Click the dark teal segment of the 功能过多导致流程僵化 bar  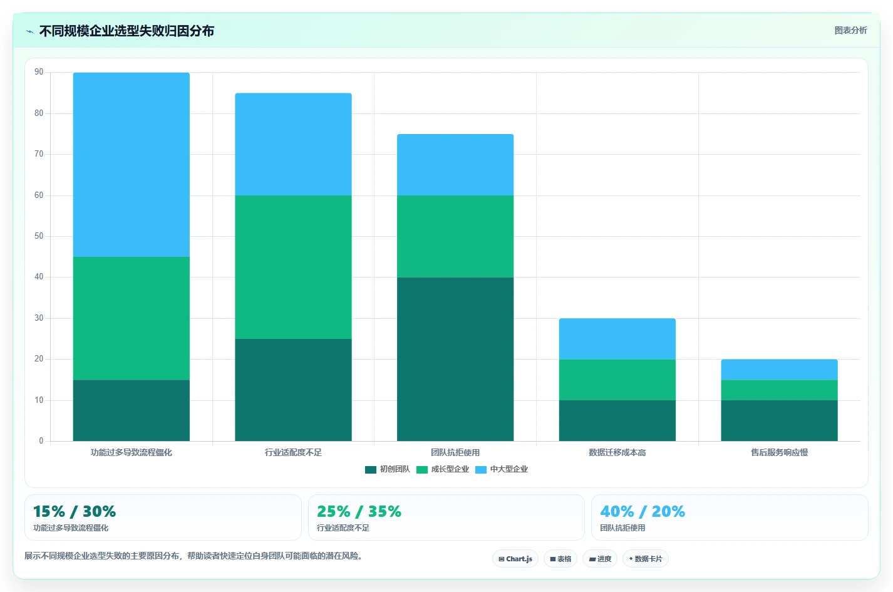(x=132, y=410)
